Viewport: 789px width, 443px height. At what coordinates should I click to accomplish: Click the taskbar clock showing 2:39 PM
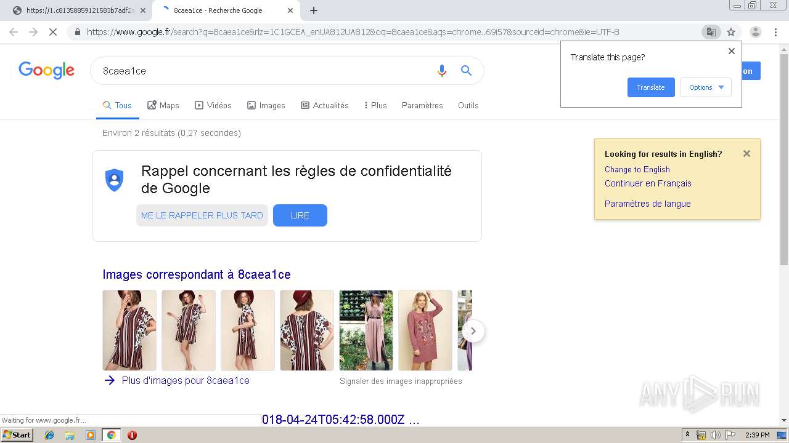(x=758, y=435)
